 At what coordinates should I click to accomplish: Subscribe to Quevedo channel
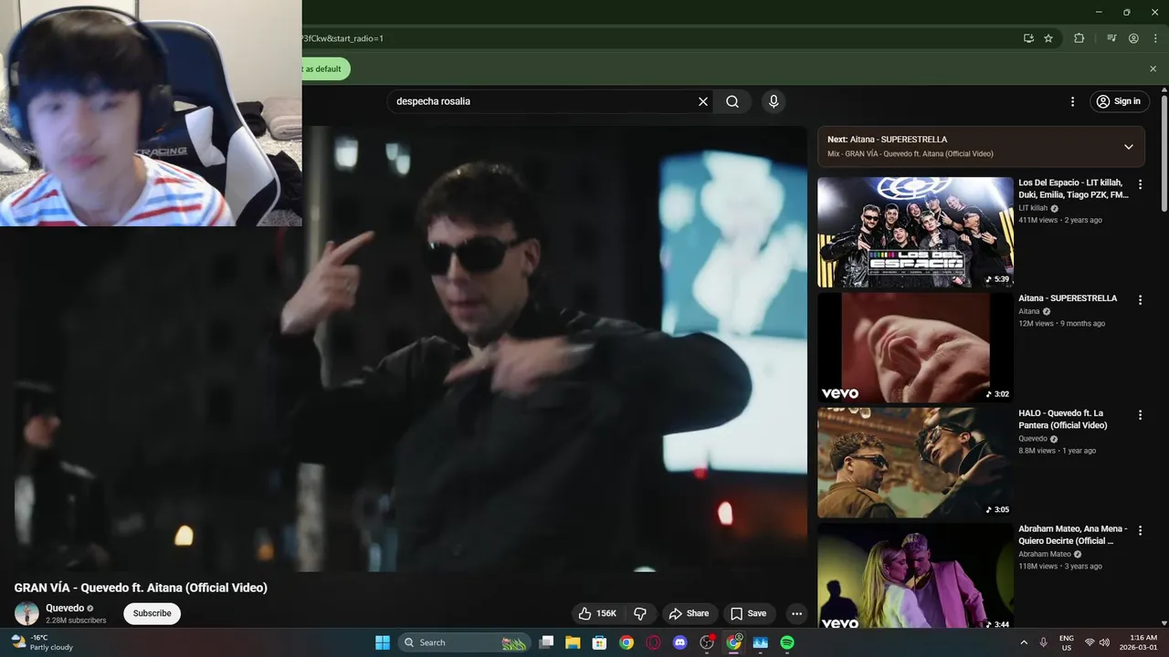tap(152, 613)
